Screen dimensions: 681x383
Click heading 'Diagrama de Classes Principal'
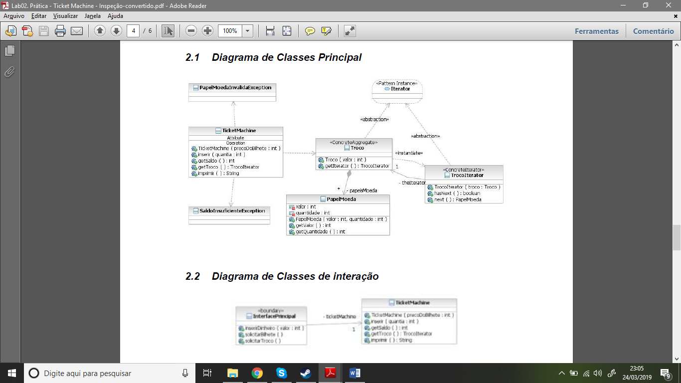coord(287,57)
